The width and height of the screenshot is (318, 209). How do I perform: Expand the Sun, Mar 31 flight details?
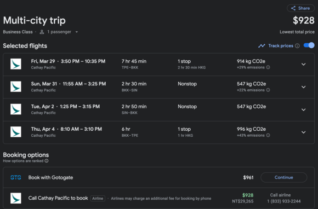click(x=303, y=87)
